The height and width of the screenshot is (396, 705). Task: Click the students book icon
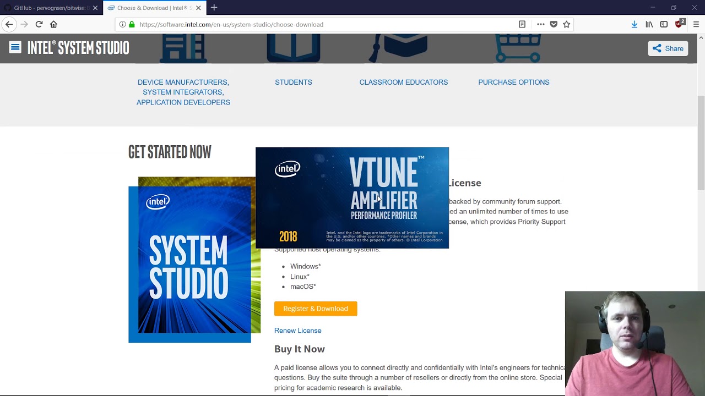(x=294, y=48)
